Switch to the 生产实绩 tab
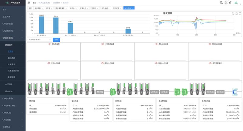 (105, 8)
